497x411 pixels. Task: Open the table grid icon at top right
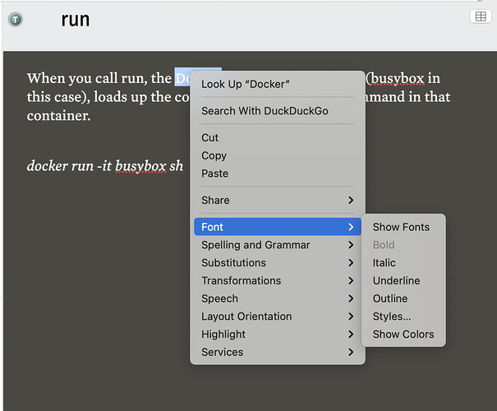(481, 16)
